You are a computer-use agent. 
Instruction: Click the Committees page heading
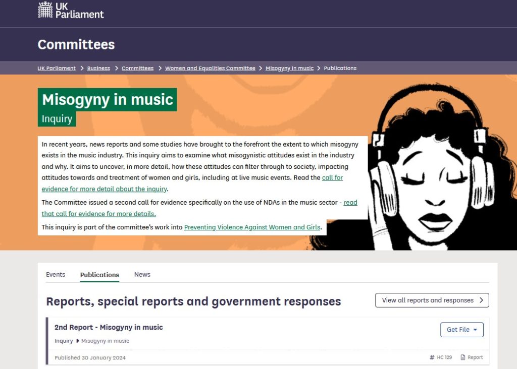point(76,44)
